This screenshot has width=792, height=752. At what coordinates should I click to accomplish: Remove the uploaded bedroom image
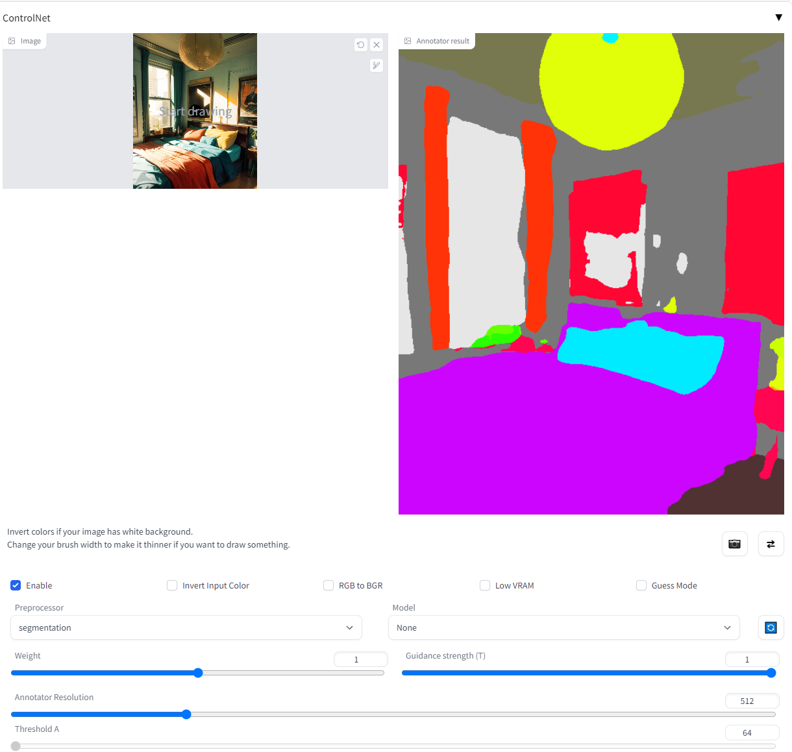point(377,45)
